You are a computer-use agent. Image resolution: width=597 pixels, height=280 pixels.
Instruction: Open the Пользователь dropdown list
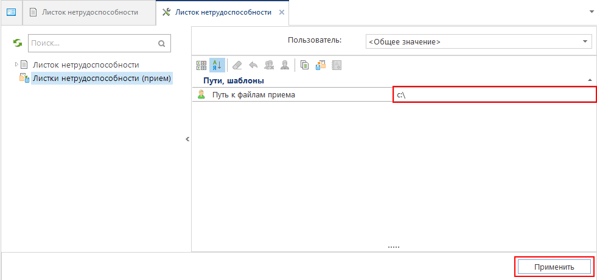click(x=585, y=41)
